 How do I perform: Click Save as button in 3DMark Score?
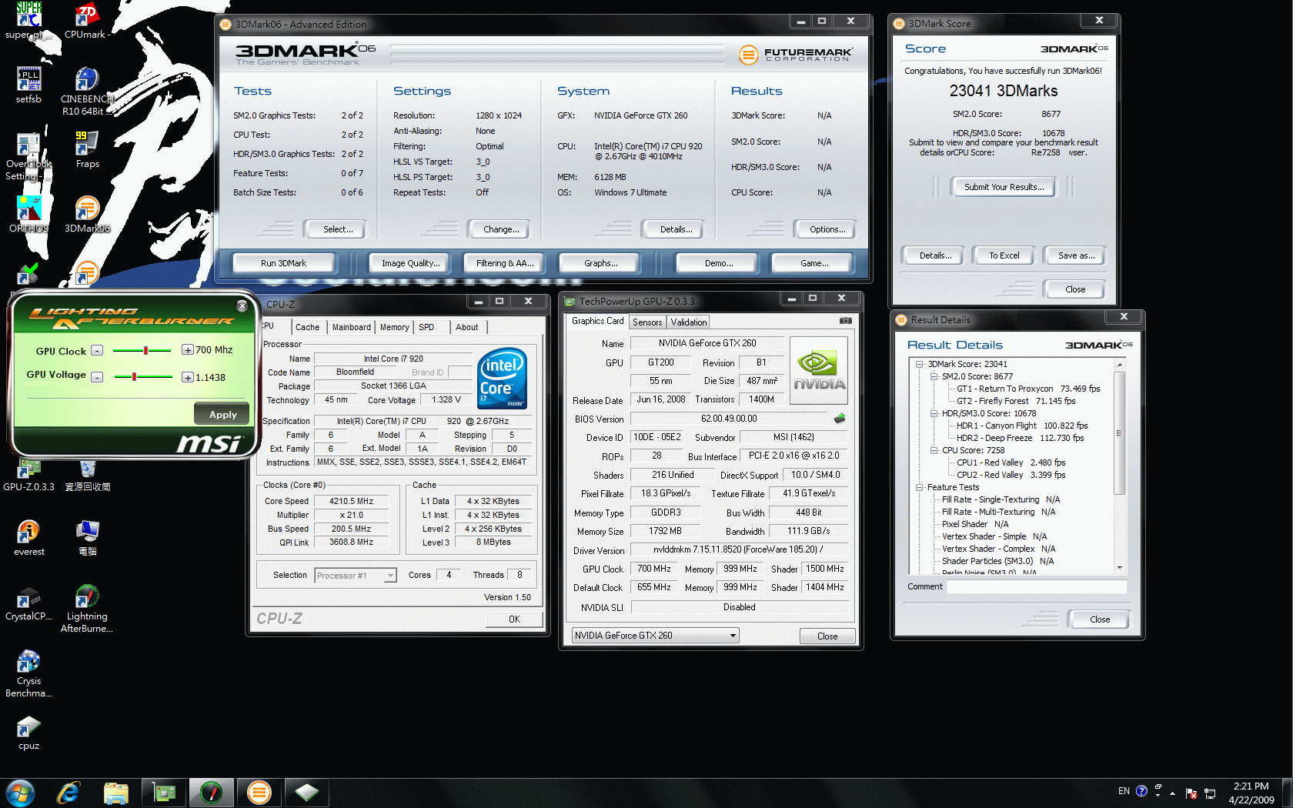1076,255
